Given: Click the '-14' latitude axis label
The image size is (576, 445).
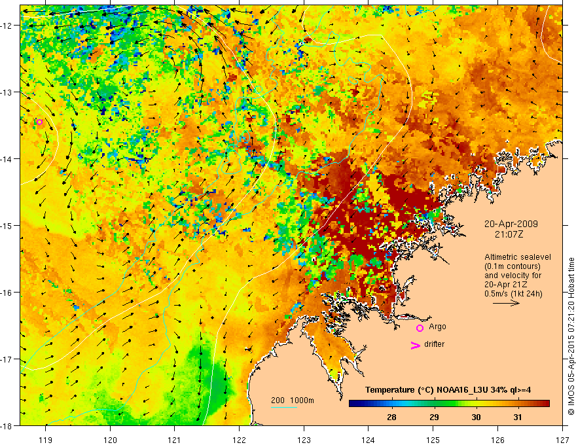Looking at the screenshot, I should click(x=7, y=159).
